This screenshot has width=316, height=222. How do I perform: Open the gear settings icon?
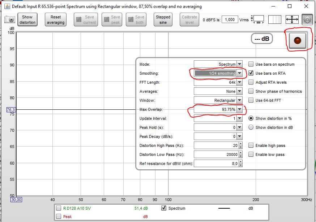(307, 19)
